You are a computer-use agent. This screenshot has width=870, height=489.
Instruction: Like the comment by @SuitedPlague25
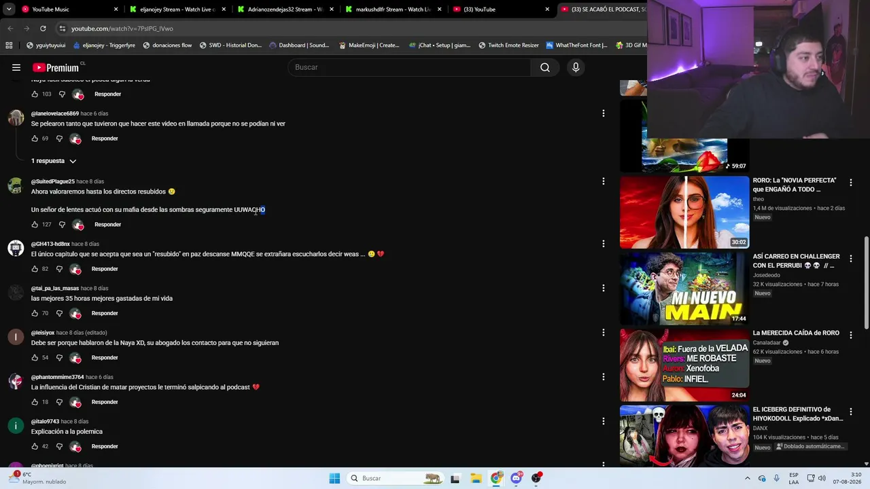pyautogui.click(x=35, y=225)
